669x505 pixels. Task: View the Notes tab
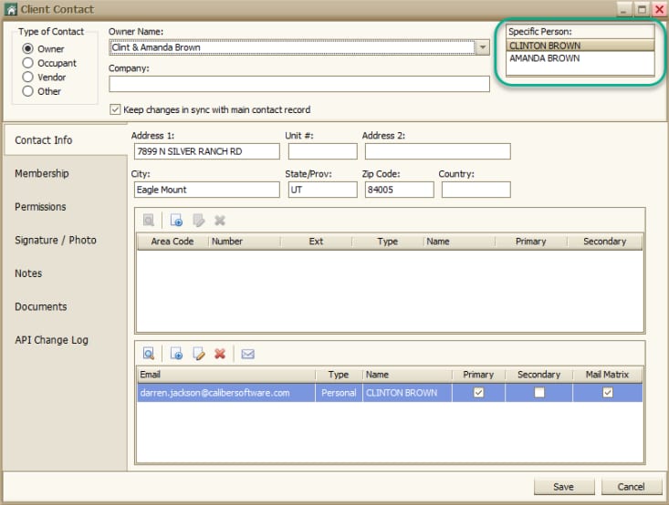pyautogui.click(x=28, y=273)
